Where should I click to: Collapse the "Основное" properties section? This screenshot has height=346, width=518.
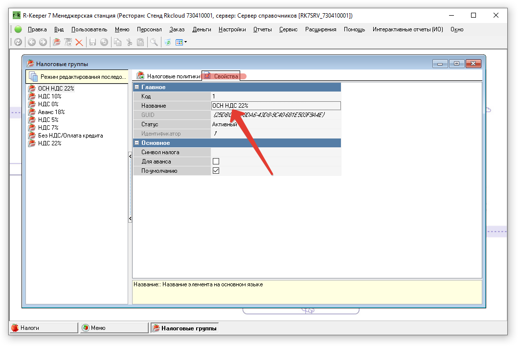coord(137,143)
